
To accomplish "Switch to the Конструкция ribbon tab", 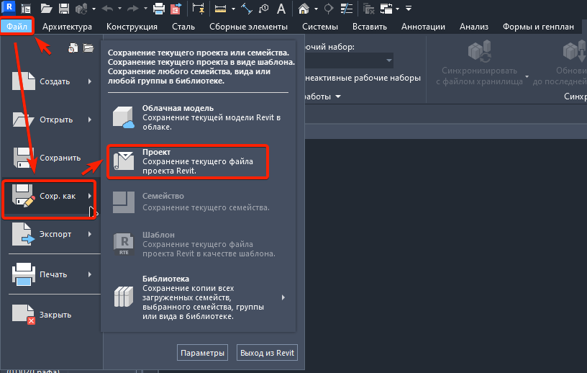I will [x=132, y=27].
